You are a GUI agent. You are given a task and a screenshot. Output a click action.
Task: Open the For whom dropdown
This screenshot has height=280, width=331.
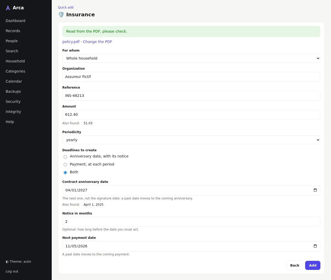[x=191, y=58]
